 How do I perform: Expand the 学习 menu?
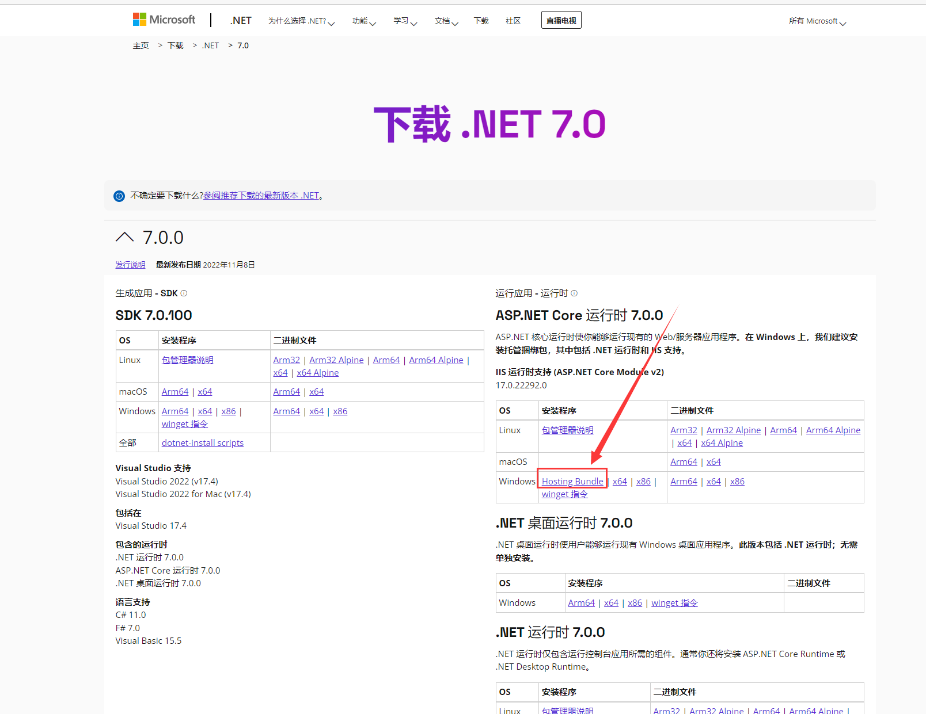coord(405,21)
